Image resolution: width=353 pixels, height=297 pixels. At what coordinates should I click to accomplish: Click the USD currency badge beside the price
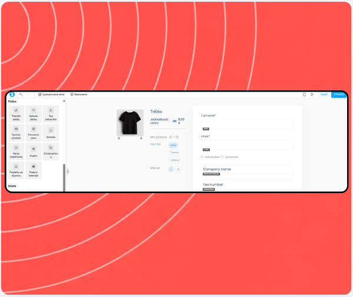coord(174,121)
